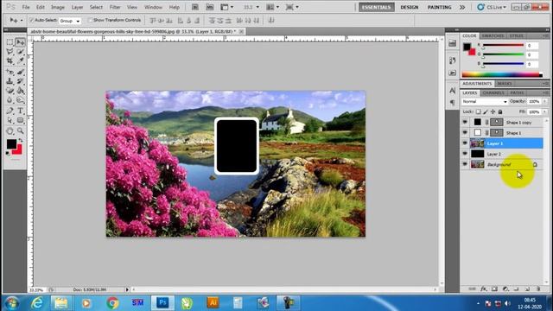
Task: Open the Character panel icon
Action: pos(453,91)
